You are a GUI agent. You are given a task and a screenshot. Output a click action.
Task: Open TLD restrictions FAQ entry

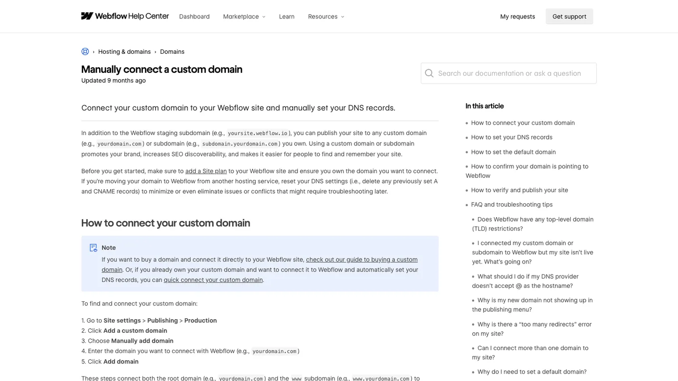pos(533,224)
